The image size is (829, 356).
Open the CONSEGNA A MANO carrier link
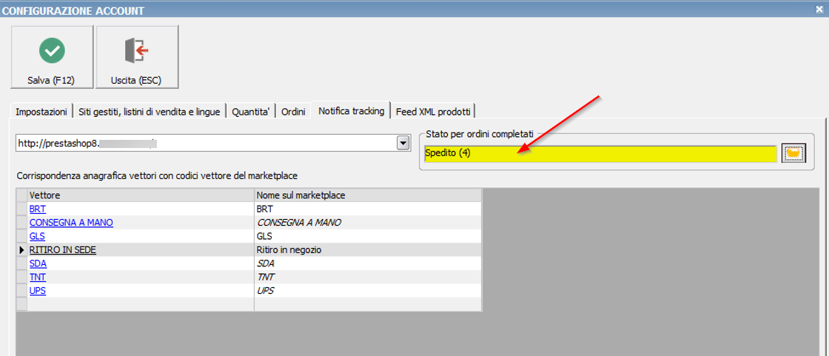tap(71, 222)
